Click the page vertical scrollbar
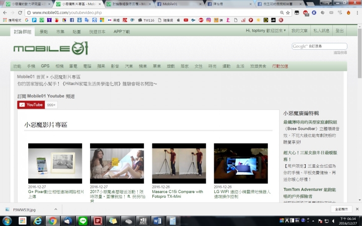This screenshot has height=226, width=362. [359, 53]
